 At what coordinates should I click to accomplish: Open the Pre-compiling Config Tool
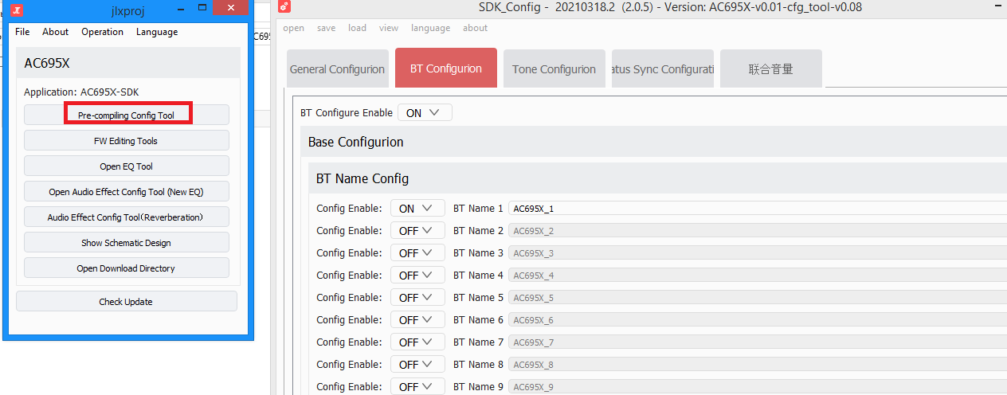(x=127, y=115)
